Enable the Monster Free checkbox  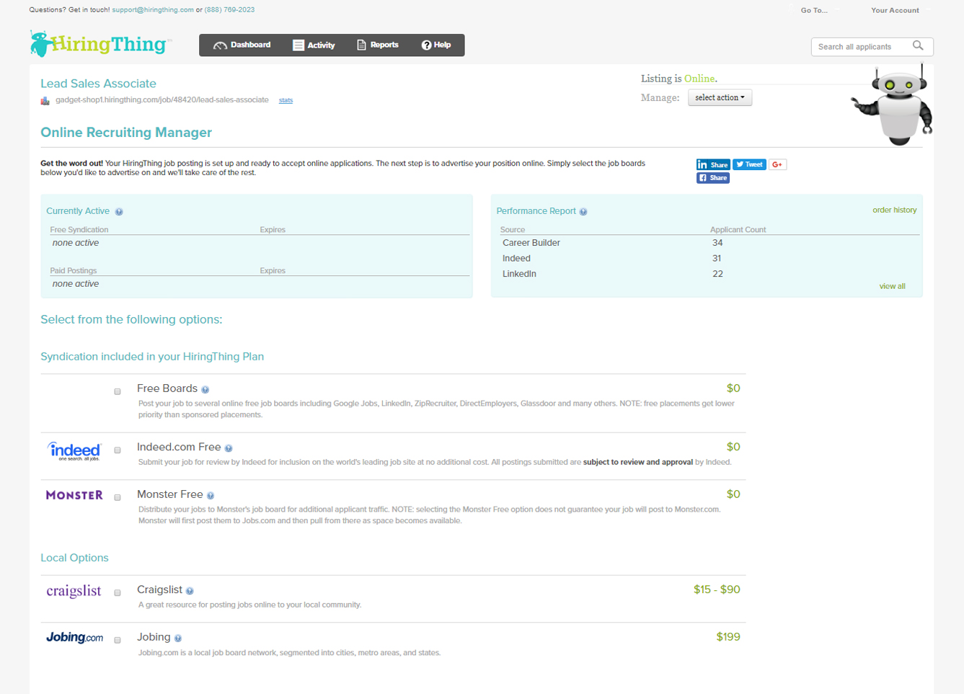point(118,497)
